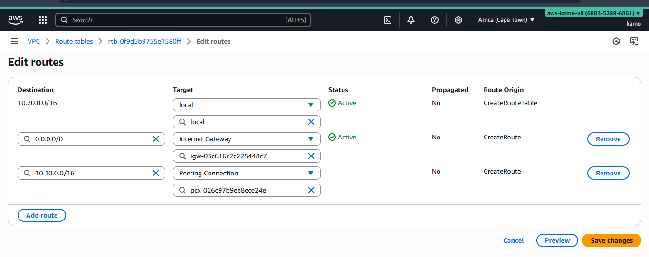Edit the 10.10.0.0/16 destination input
This screenshot has width=649, height=257.
pos(90,173)
